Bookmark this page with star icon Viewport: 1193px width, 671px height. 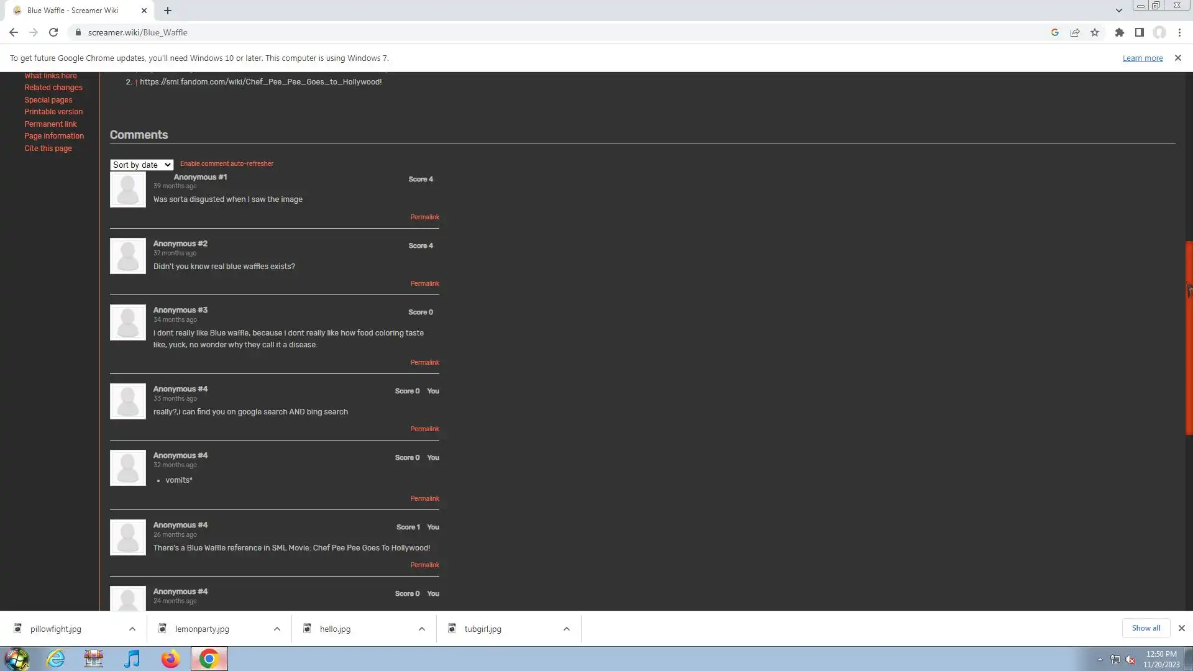click(1095, 32)
